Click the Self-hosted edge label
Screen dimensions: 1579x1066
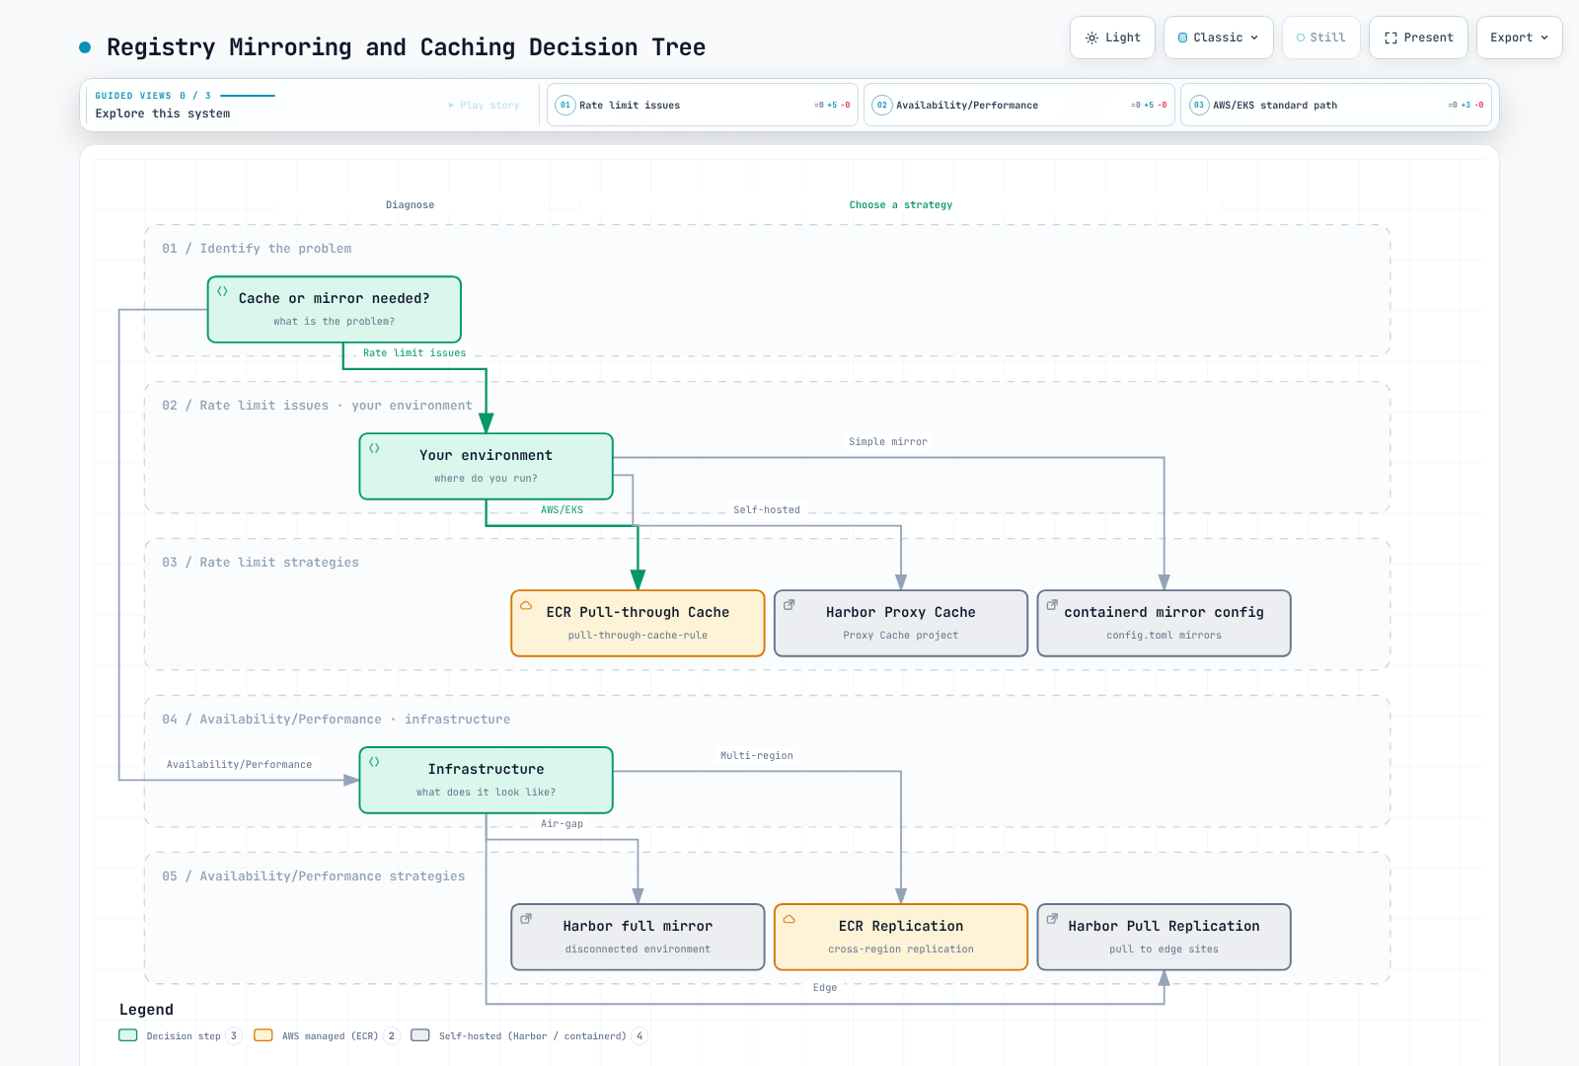click(767, 509)
